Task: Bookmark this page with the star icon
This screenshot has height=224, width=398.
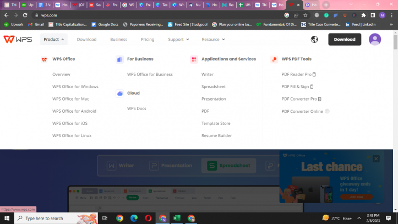Action: 306,15
